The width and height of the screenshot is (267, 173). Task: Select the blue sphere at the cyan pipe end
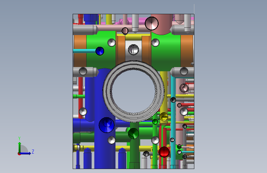click(100, 51)
